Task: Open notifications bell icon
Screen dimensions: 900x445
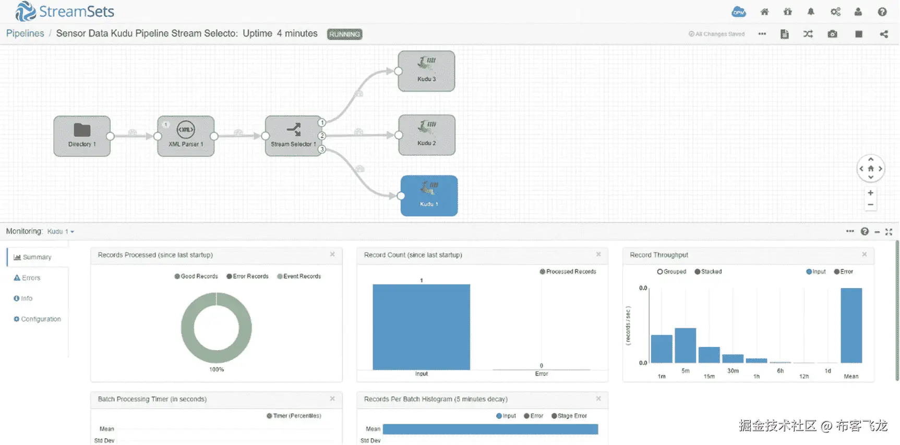Action: point(811,12)
